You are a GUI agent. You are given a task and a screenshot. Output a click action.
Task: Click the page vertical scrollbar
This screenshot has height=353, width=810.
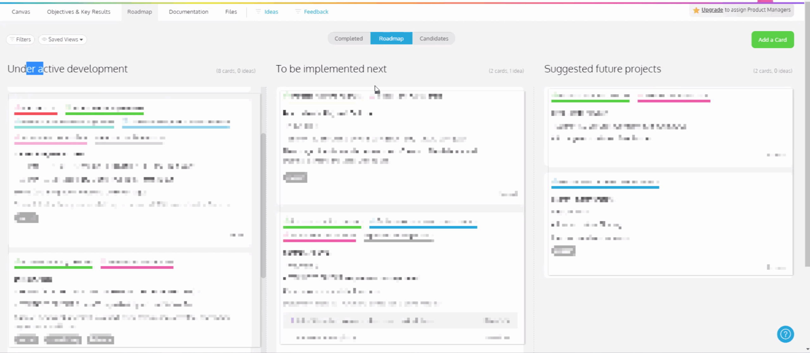tap(807, 135)
